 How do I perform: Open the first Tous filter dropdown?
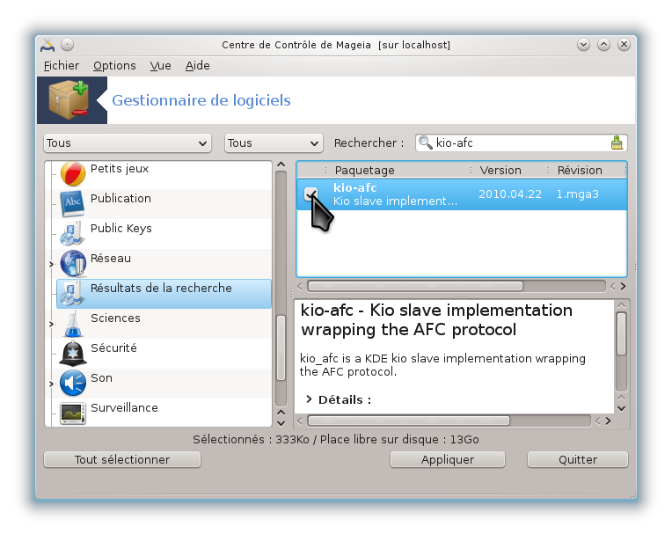click(x=128, y=143)
